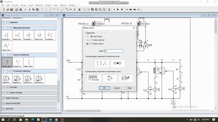Image resolution: width=218 pixels, height=122 pixels.
Task: Select the Changeover switch component
Action: pyautogui.click(x=18, y=62)
